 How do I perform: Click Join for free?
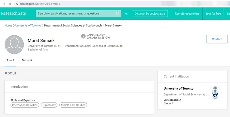pos(213,13)
